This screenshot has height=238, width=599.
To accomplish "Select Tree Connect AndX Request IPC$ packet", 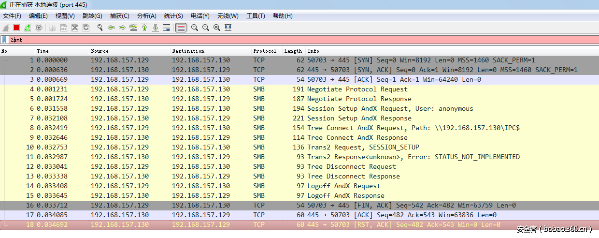I will pyautogui.click(x=299, y=128).
